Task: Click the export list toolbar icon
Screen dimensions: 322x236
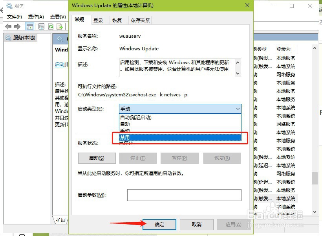Action: coord(60,26)
